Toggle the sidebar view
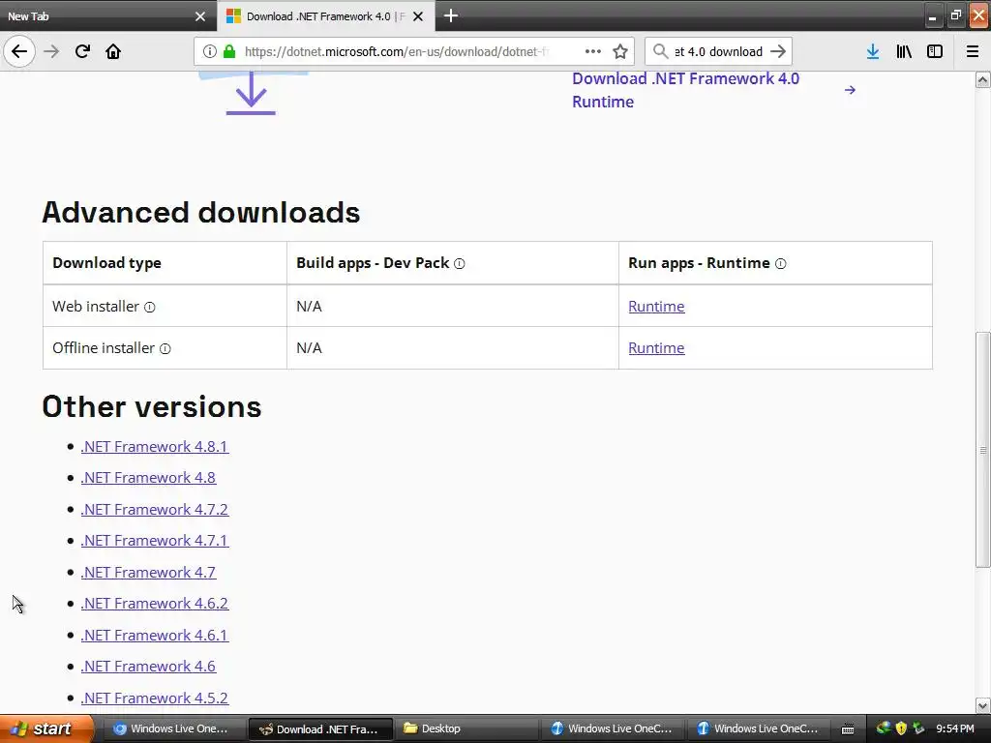 coord(935,51)
